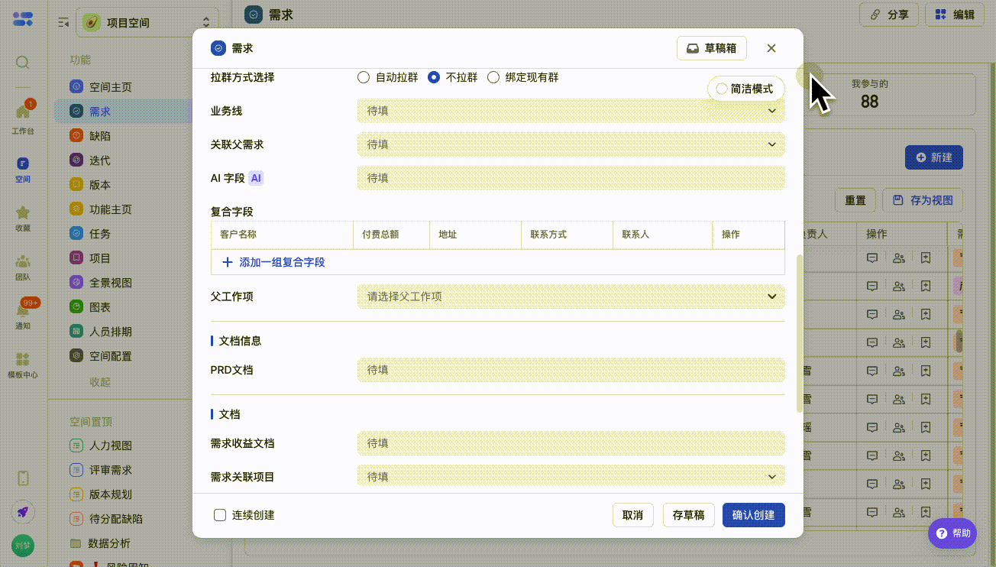Open 工作台 in the left rail
This screenshot has width=996, height=567.
click(23, 117)
